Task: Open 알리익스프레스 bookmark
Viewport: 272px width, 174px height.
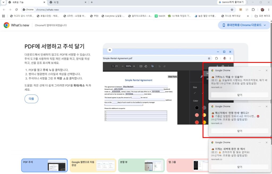Action: tap(140, 16)
